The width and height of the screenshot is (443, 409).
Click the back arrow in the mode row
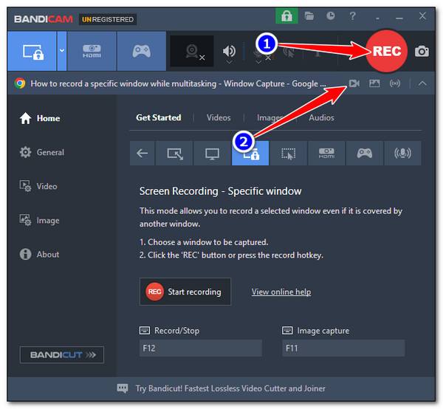click(142, 153)
